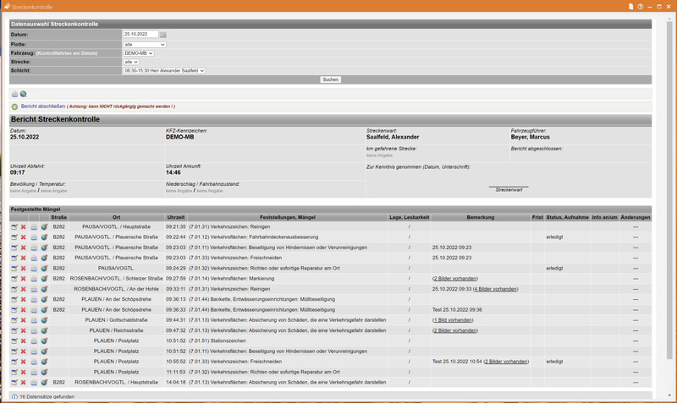
Task: Click the 'ROSENBACH/VOGTL. / An der Hohle' cell
Action: pos(116,289)
